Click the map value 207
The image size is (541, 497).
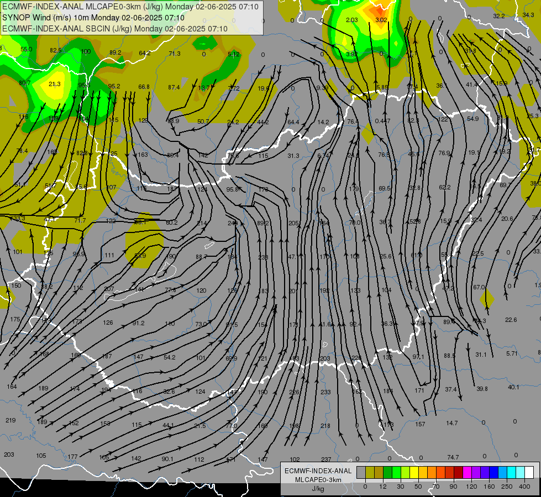pos(109,289)
